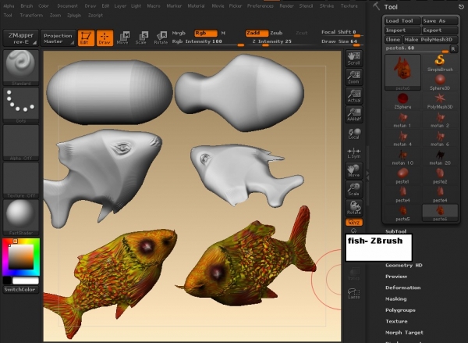Expand the Preview section
Image resolution: width=468 pixels, height=343 pixels.
(x=396, y=277)
